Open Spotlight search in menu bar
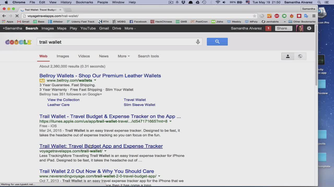Screen dimensions: 334x187 point(319,2)
